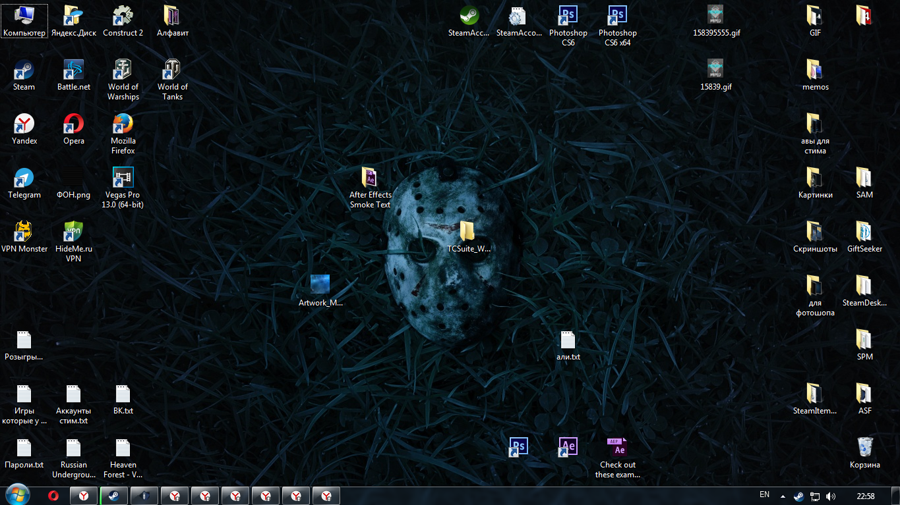Select the ASF folder
The height and width of the screenshot is (505, 900).
(x=864, y=399)
